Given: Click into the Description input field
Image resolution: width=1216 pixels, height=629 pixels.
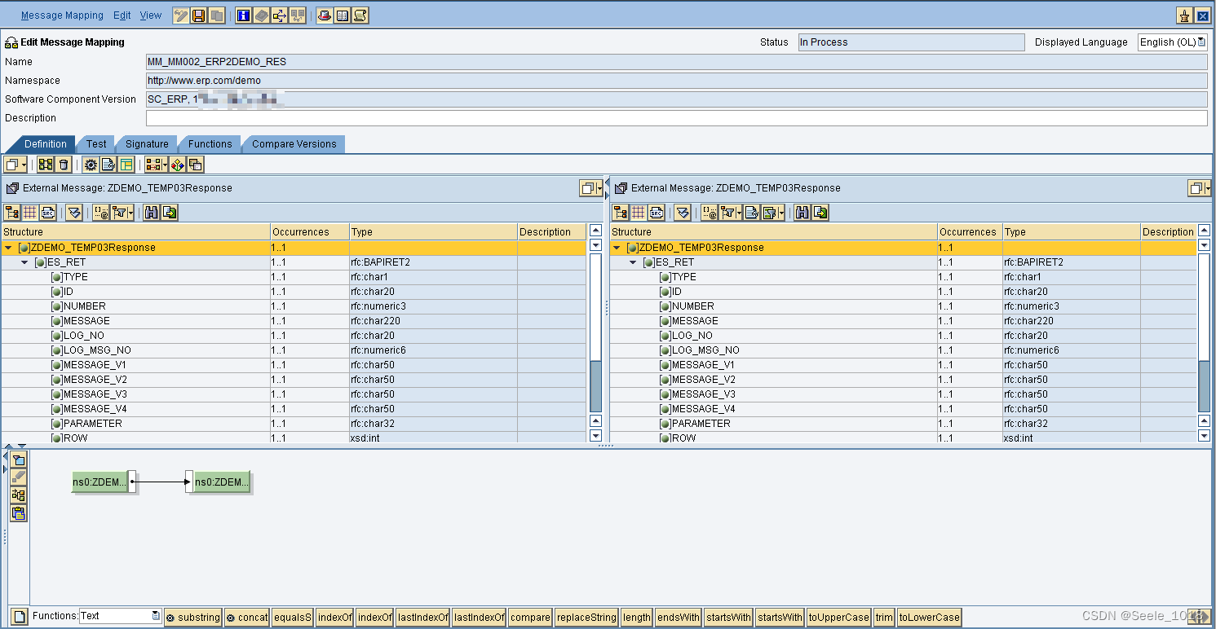Looking at the screenshot, I should pyautogui.click(x=676, y=118).
